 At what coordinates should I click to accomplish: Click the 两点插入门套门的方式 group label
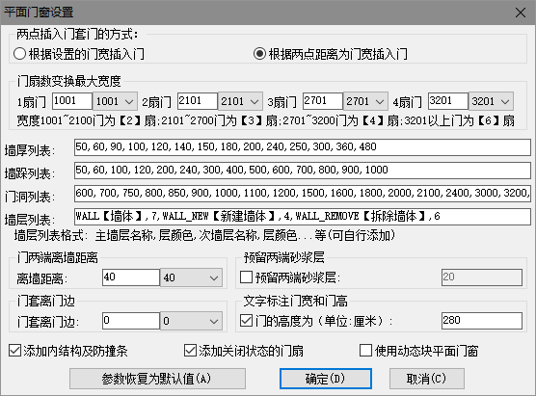click(77, 34)
